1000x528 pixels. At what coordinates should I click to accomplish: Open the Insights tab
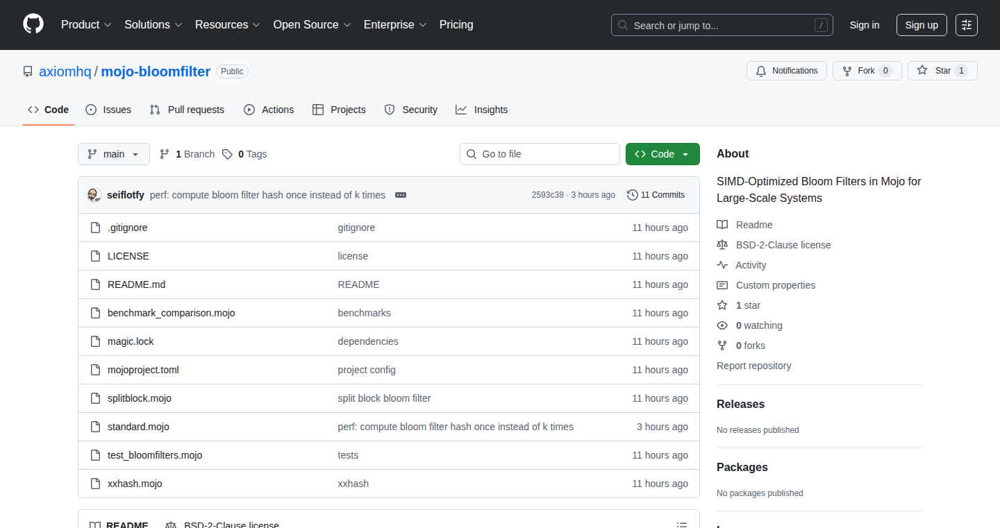coord(482,110)
